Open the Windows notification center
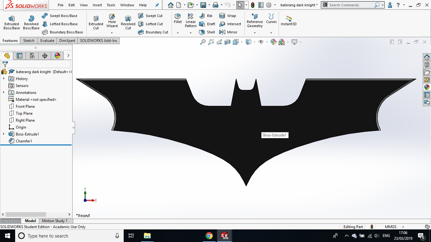This screenshot has width=431, height=242. tap(421, 236)
